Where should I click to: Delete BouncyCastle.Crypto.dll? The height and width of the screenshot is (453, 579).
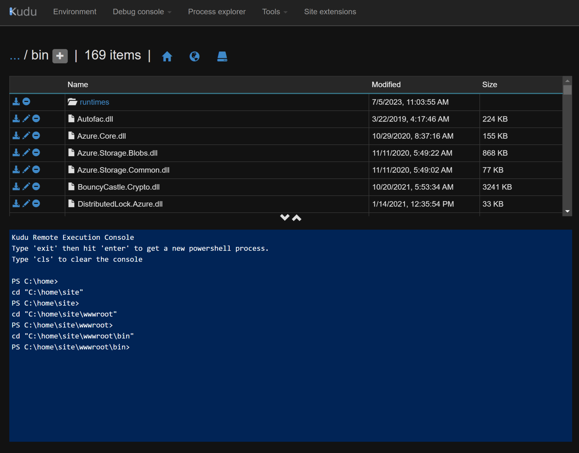point(36,186)
